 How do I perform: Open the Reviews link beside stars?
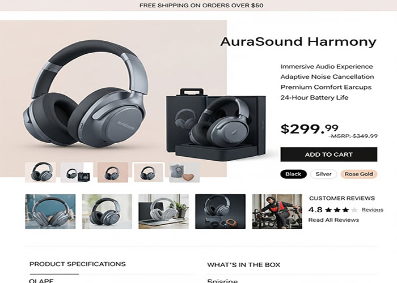[373, 210]
